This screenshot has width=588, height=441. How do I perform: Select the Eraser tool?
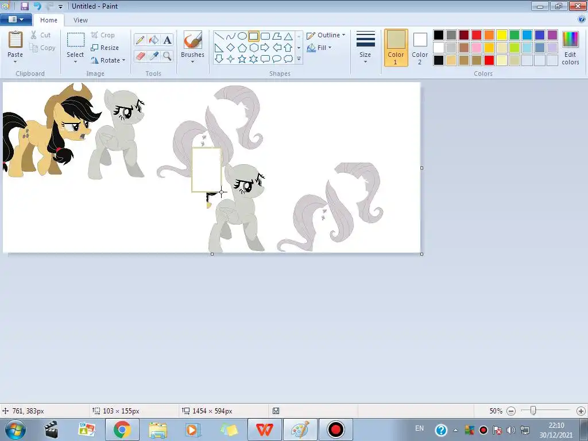coord(140,56)
